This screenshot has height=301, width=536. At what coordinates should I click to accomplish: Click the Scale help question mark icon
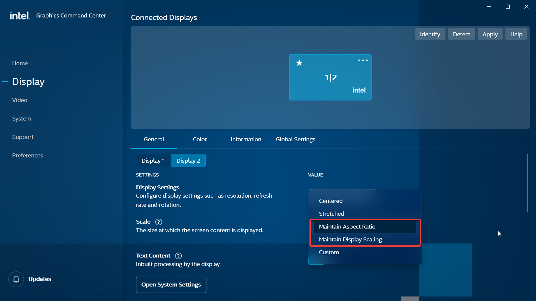click(159, 222)
